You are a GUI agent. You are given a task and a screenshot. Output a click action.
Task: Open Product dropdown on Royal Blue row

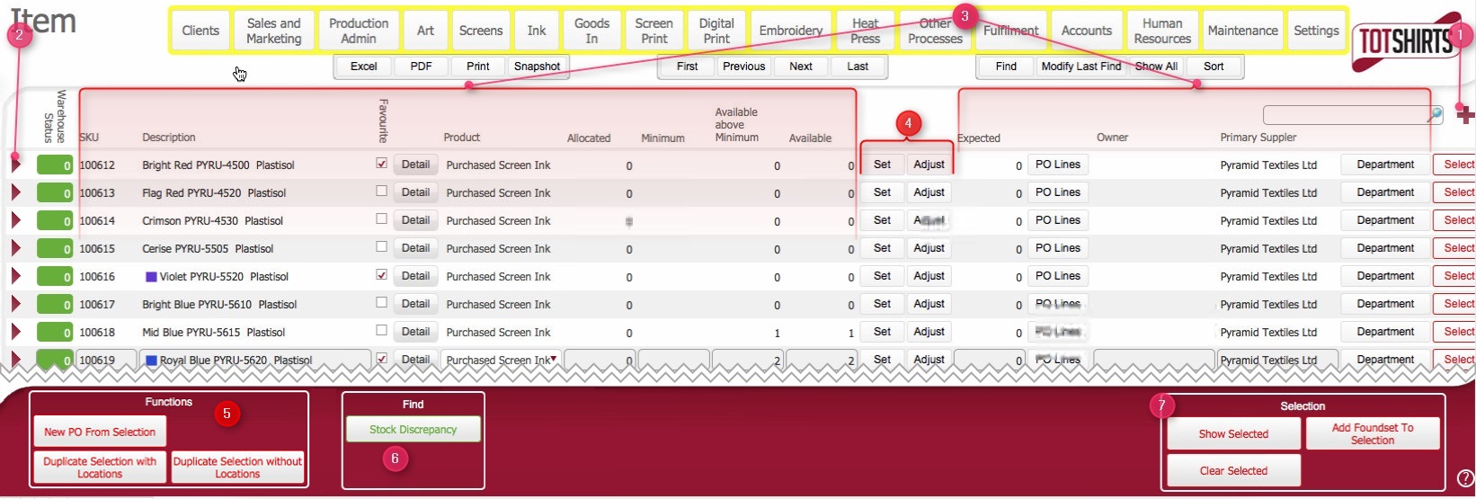[554, 360]
